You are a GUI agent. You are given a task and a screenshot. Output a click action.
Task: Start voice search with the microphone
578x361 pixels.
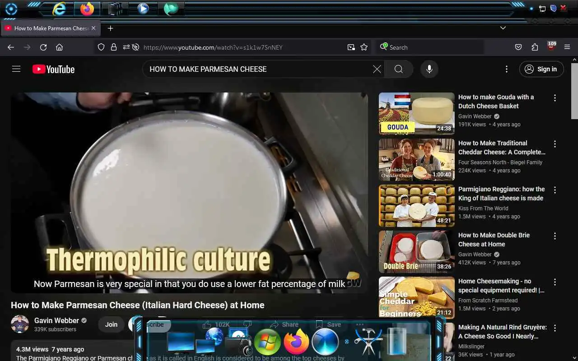pos(429,69)
